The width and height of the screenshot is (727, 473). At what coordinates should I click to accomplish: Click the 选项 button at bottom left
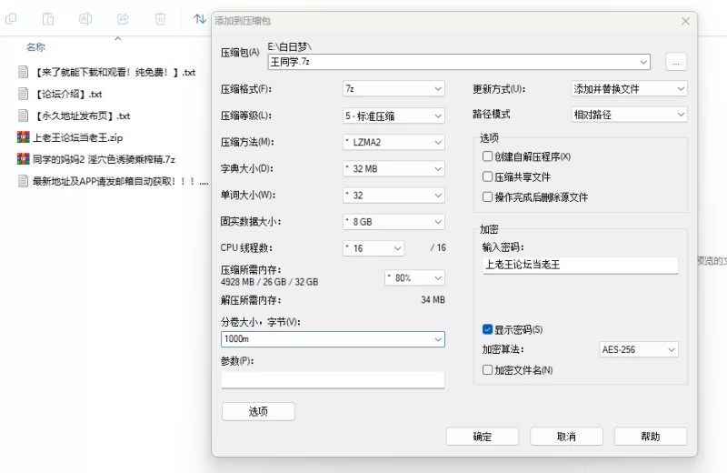pyautogui.click(x=258, y=411)
